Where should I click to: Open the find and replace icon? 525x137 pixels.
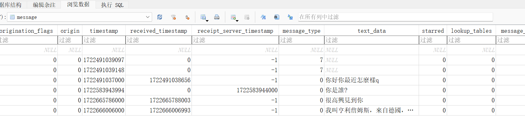[x=290, y=17]
